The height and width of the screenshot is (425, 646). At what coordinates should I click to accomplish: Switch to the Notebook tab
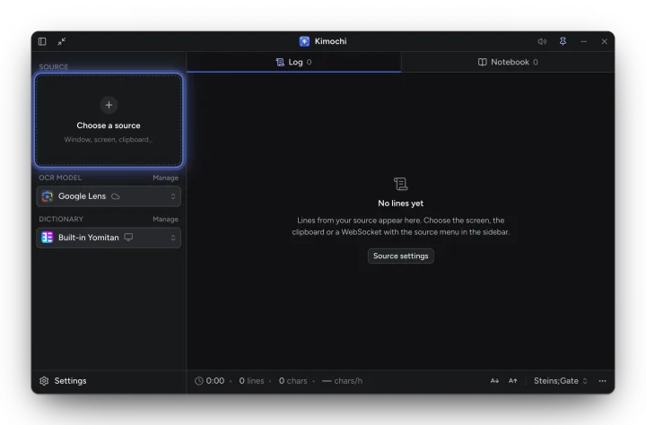point(508,62)
